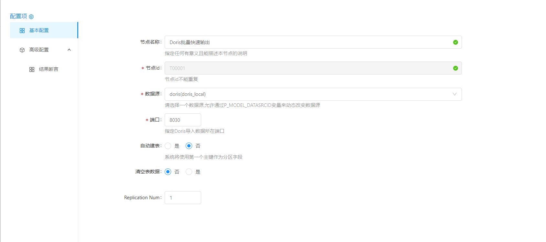This screenshot has height=242, width=546.
Task: Collapse the 高级配置 menu chevron
Action: click(x=69, y=50)
